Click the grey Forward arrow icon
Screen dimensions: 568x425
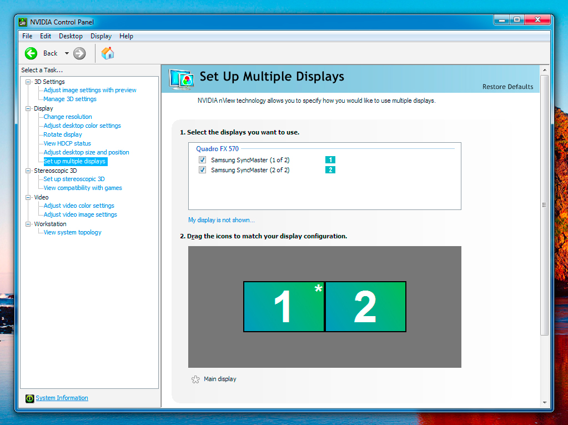[x=79, y=53]
